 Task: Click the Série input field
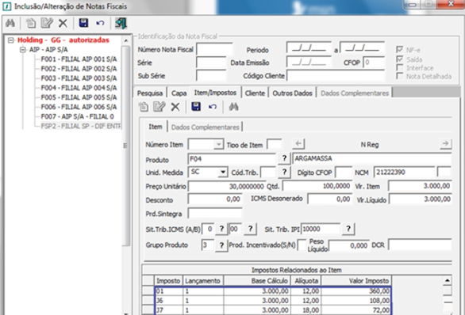pyautogui.click(x=211, y=63)
